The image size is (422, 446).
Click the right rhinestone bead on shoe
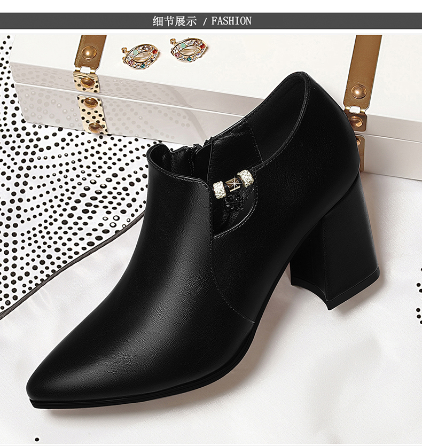(x=245, y=178)
